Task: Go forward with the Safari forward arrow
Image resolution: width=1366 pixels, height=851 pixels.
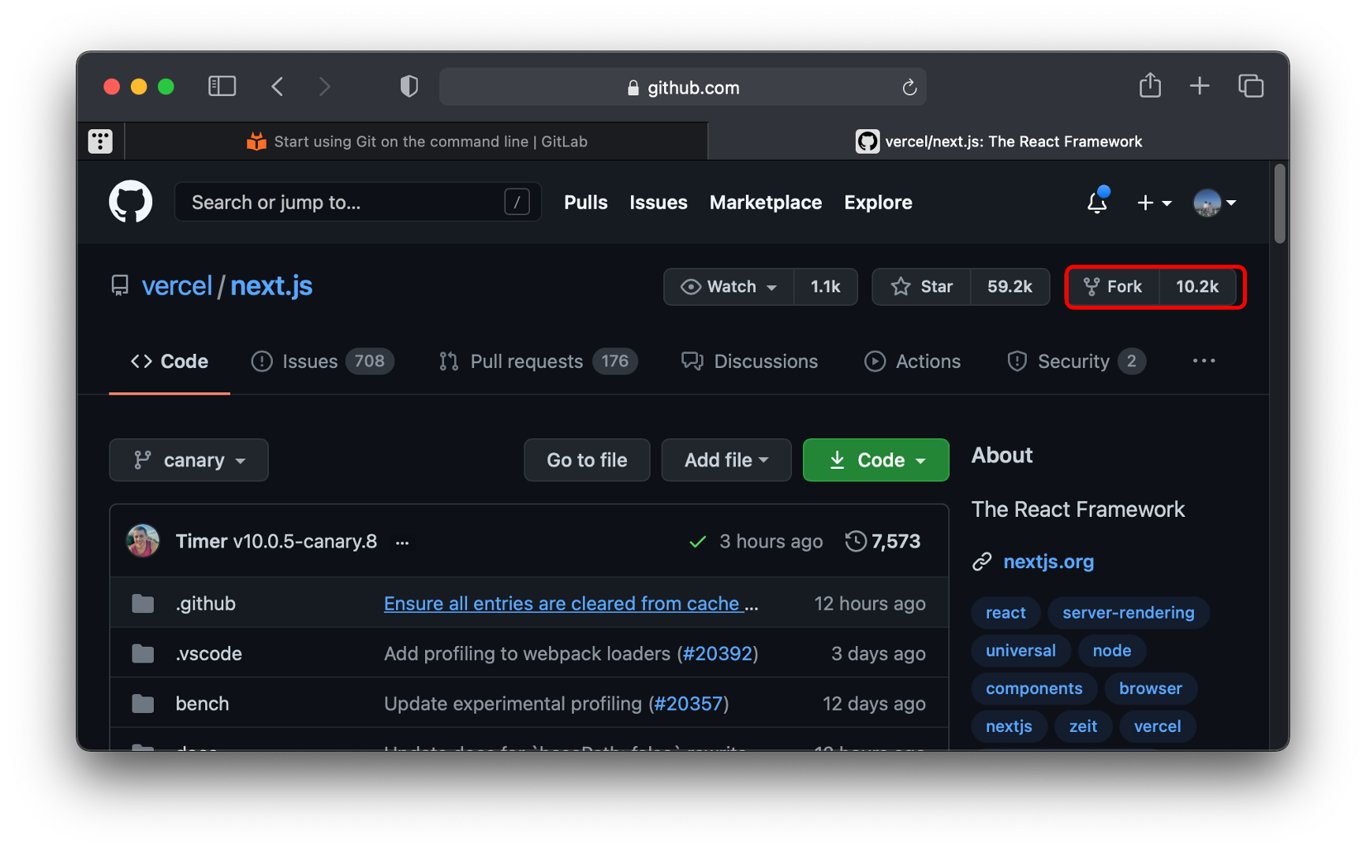Action: click(x=324, y=86)
